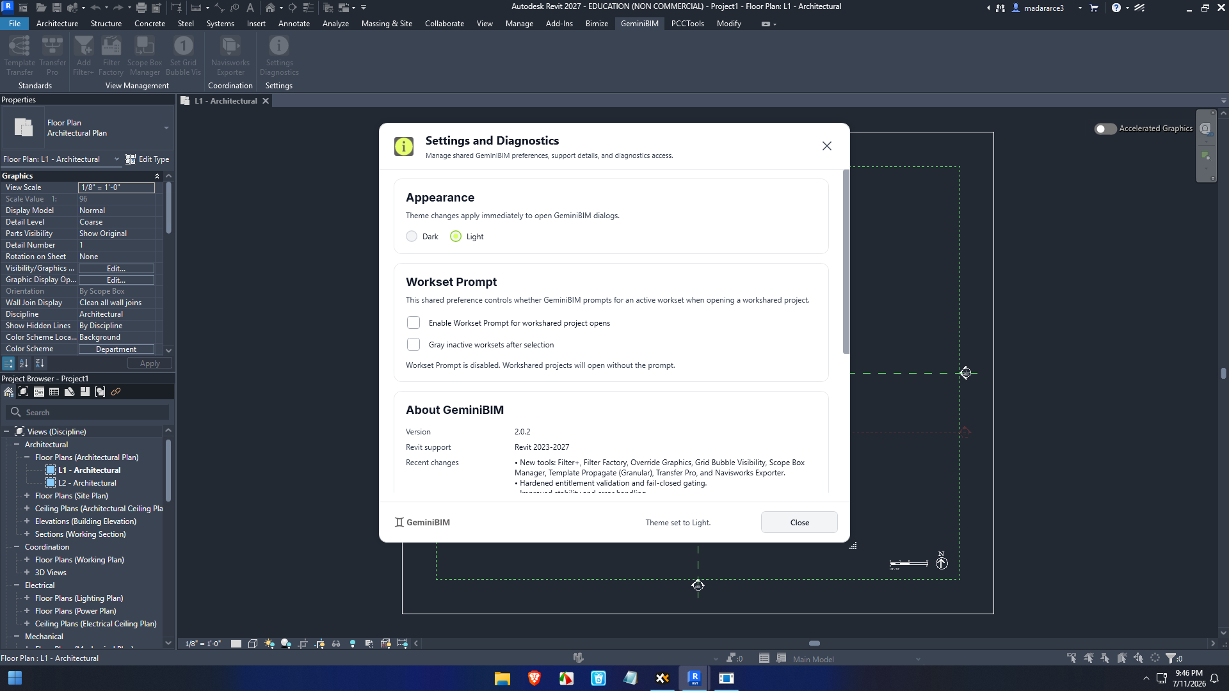Click the Print icon in quick access toolbar
1229x691 pixels.
(141, 8)
